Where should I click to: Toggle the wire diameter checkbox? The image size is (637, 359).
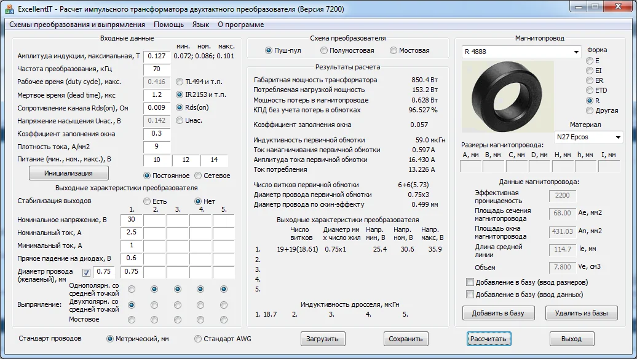[86, 272]
